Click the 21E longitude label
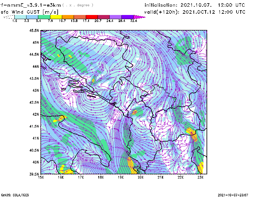 [x=161, y=177]
